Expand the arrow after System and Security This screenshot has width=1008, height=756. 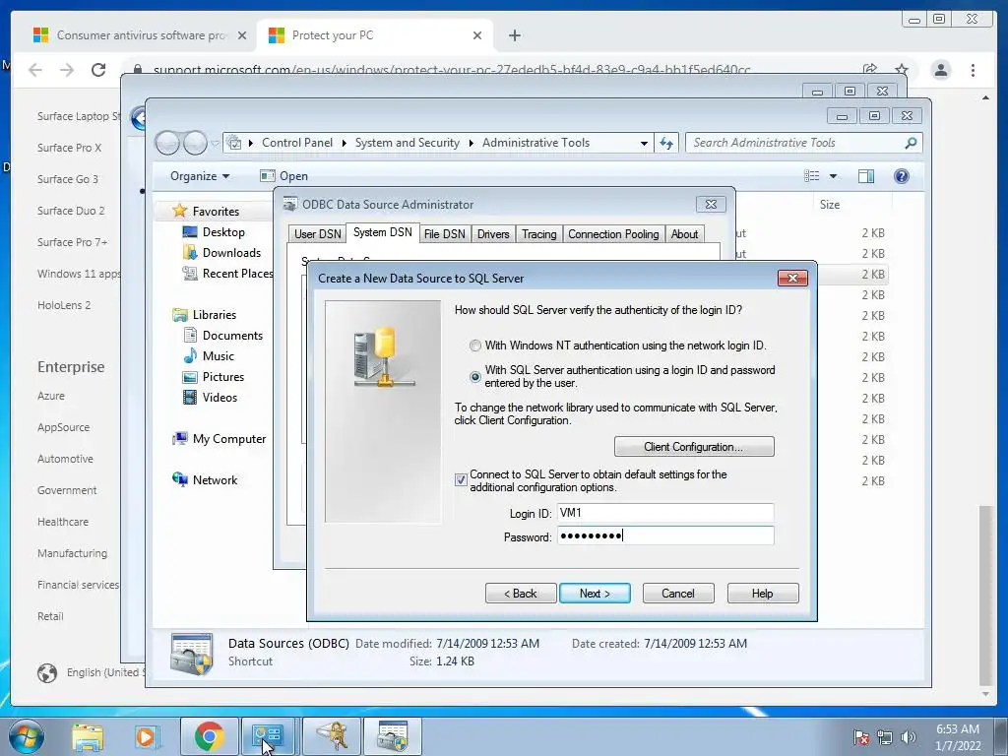[472, 143]
